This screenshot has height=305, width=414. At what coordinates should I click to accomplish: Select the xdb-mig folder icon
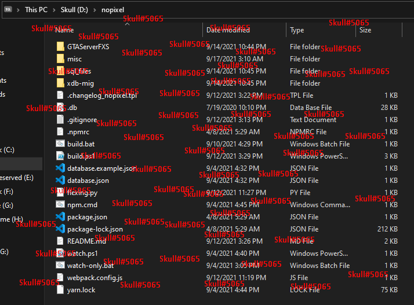coord(60,83)
